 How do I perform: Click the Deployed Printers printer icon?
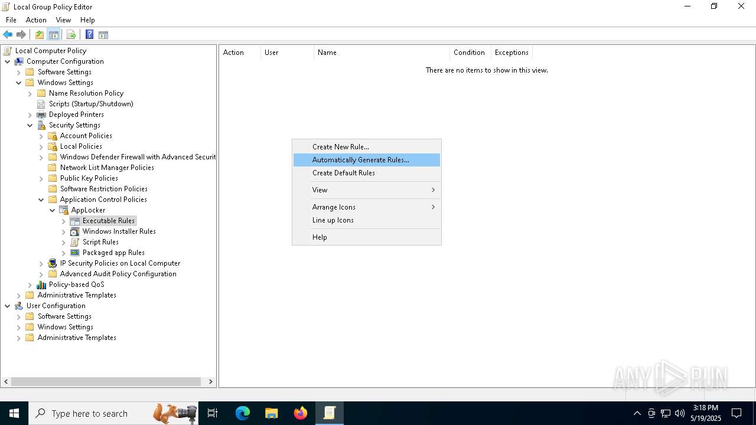[x=41, y=115]
